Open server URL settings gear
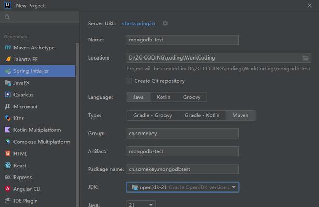This screenshot has height=207, width=319. pos(165,23)
